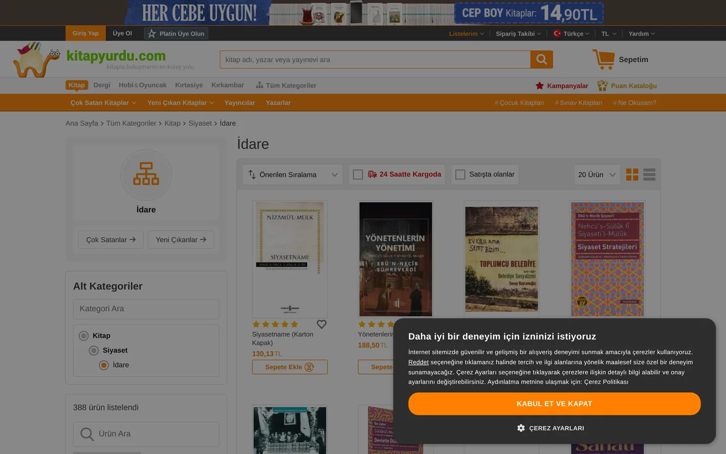The width and height of the screenshot is (726, 454).
Task: Add Siyasetname to cart with Sepete Ekle
Action: pos(290,367)
